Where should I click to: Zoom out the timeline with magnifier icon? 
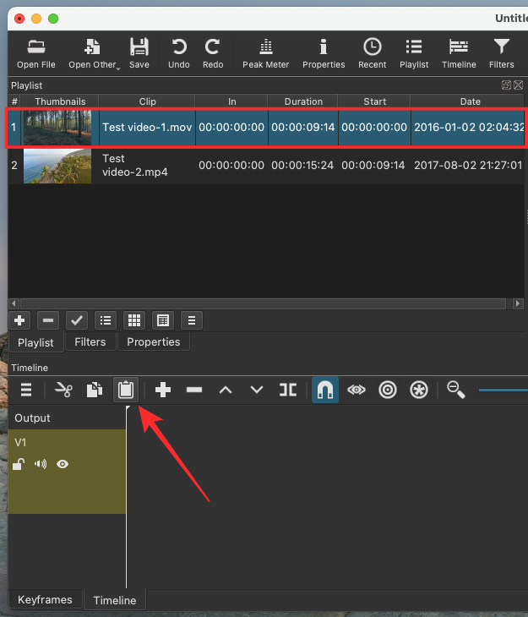(456, 389)
